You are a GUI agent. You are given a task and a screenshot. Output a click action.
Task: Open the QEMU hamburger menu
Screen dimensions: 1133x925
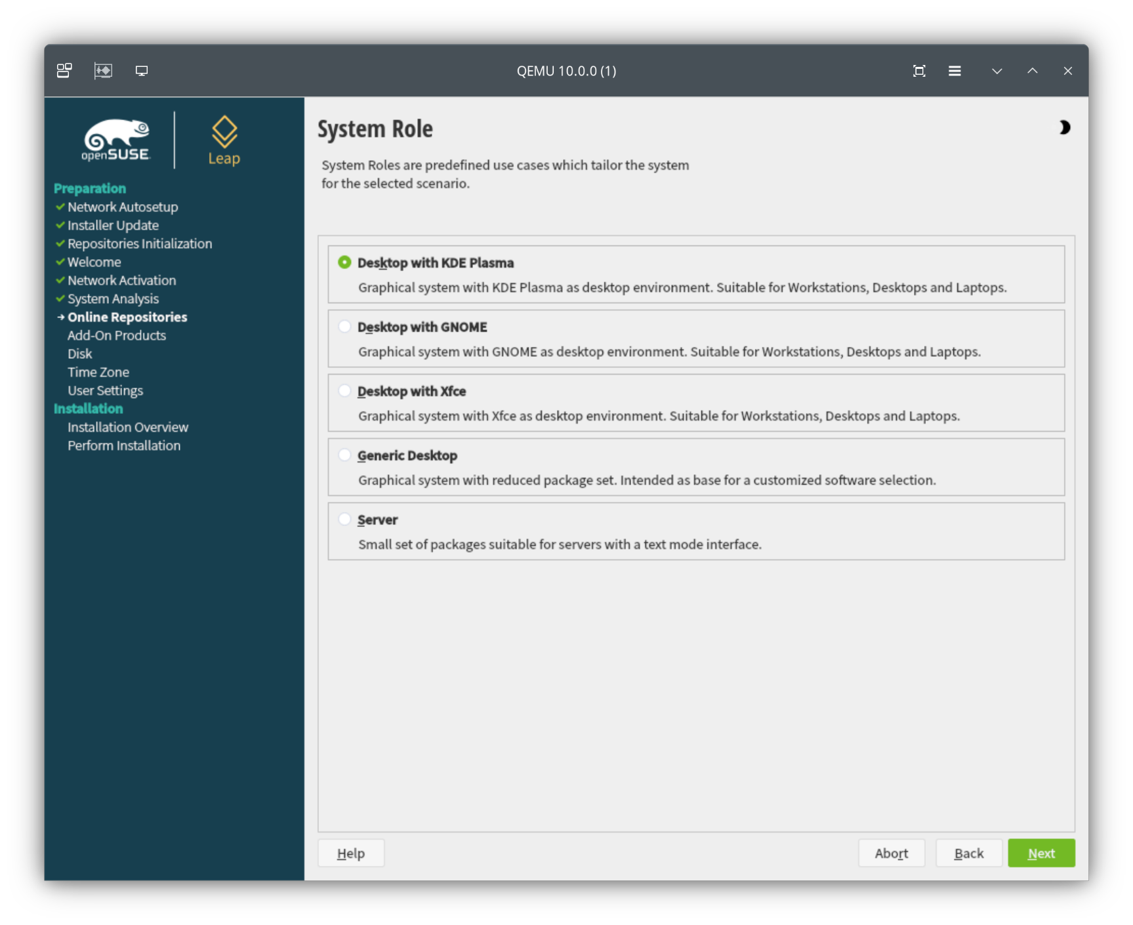(955, 70)
